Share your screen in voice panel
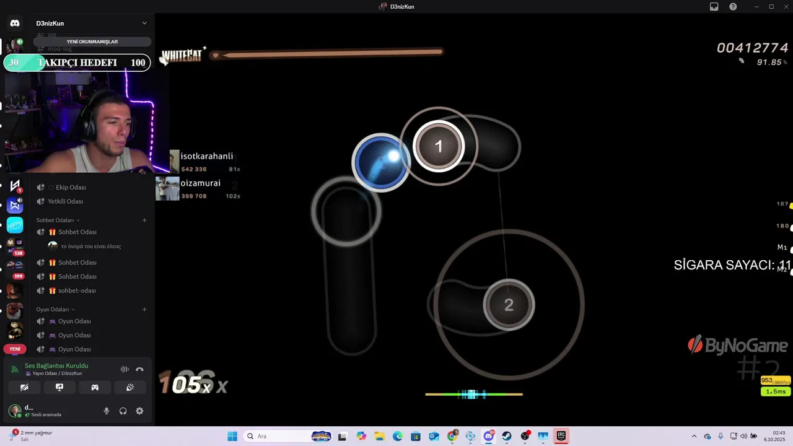The height and width of the screenshot is (446, 793). 59,387
